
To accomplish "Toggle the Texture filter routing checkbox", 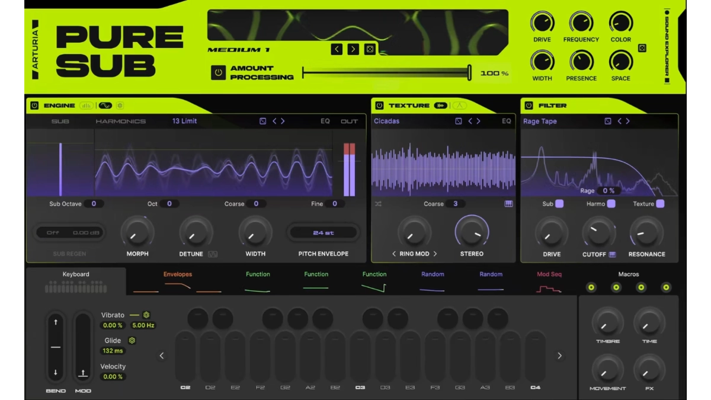I will [x=660, y=204].
